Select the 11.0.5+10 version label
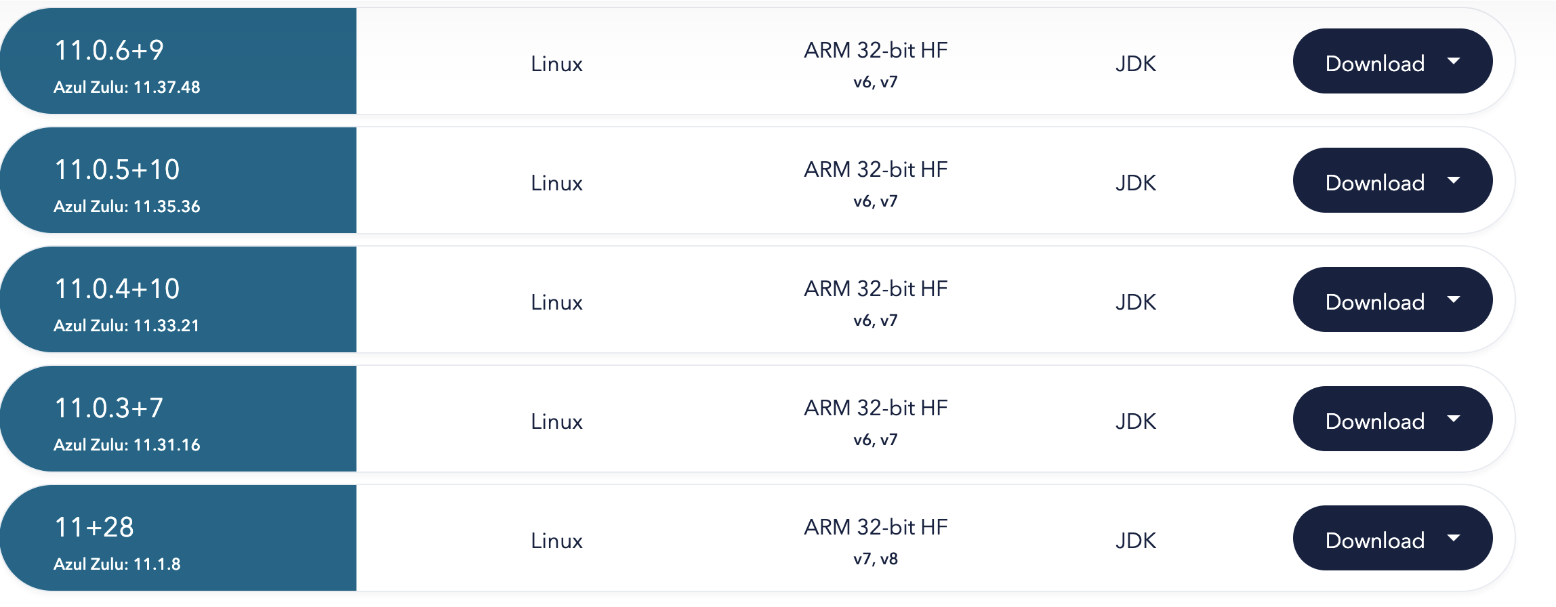Image resolution: width=1556 pixels, height=607 pixels. point(117,169)
